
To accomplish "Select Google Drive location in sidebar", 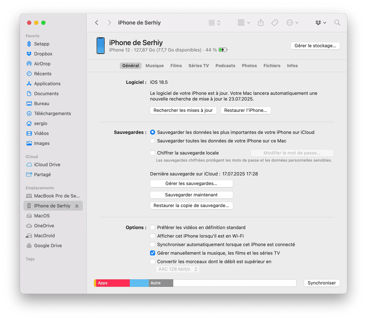I will tap(48, 246).
